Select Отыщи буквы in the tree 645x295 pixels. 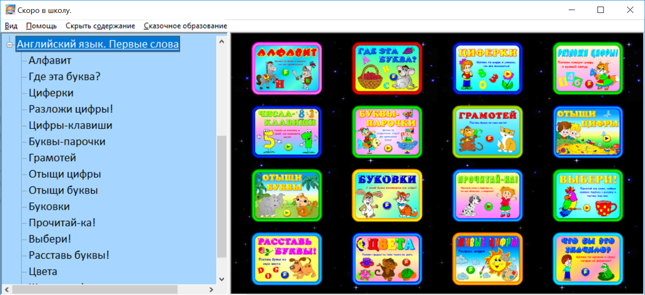point(63,190)
